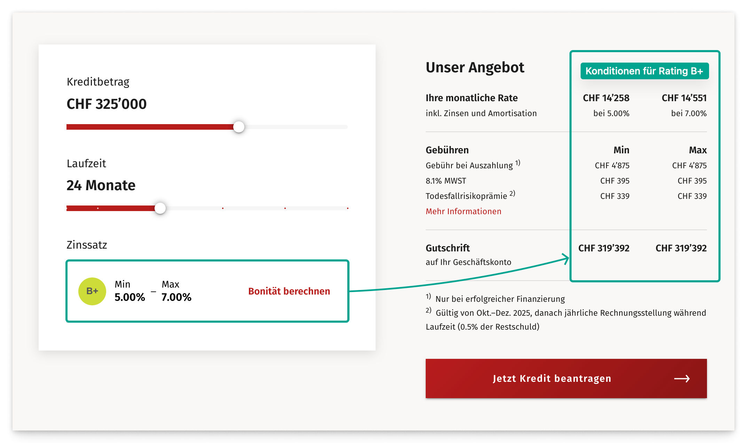Screen dimensions: 747x443
Task: Click the Max 7.00% interest rate
Action: tap(176, 297)
